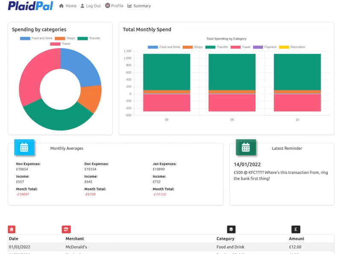The width and height of the screenshot is (354, 254).
Task: Click the PlaidPal logo
Action: (30, 6)
